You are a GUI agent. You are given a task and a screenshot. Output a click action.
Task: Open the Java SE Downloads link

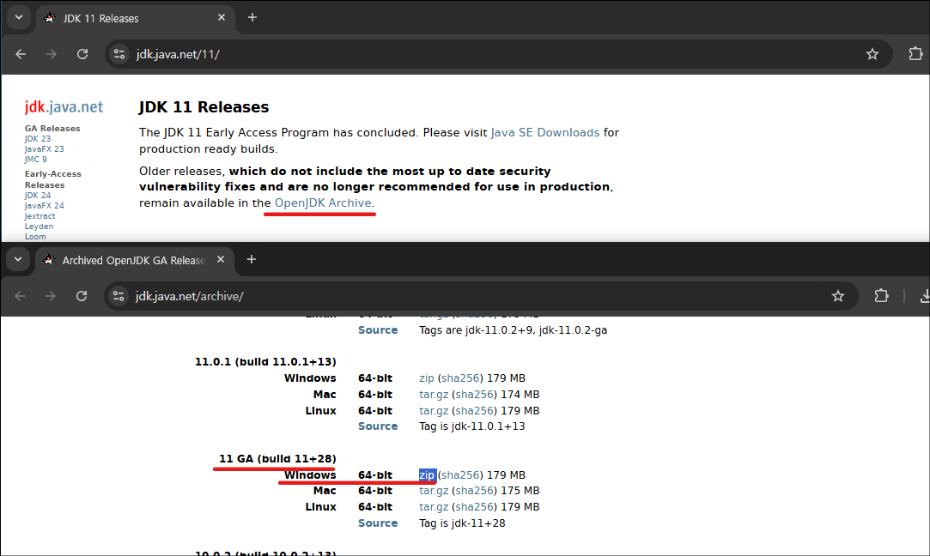coord(545,133)
